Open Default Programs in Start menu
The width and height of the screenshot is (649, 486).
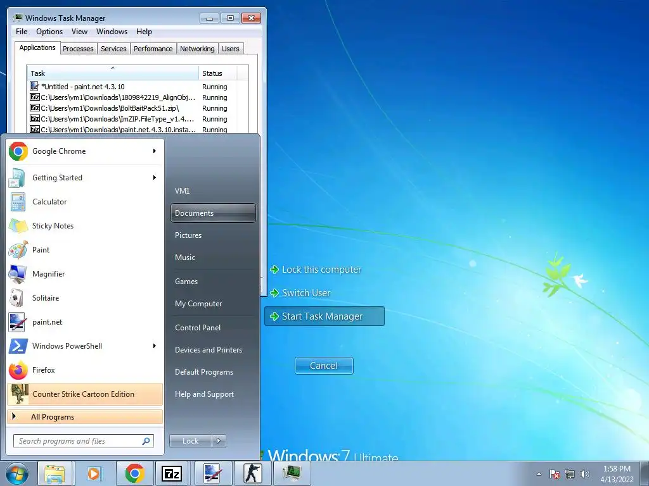coord(213,372)
